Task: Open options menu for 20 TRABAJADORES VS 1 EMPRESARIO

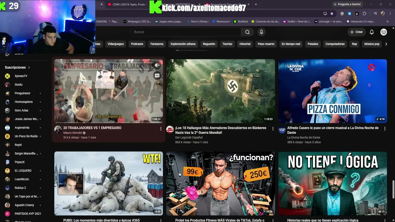Action: (161, 129)
